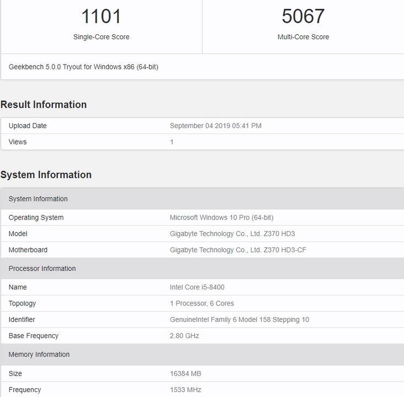Click the 1533 MHz value
The height and width of the screenshot is (397, 404).
[x=186, y=390]
